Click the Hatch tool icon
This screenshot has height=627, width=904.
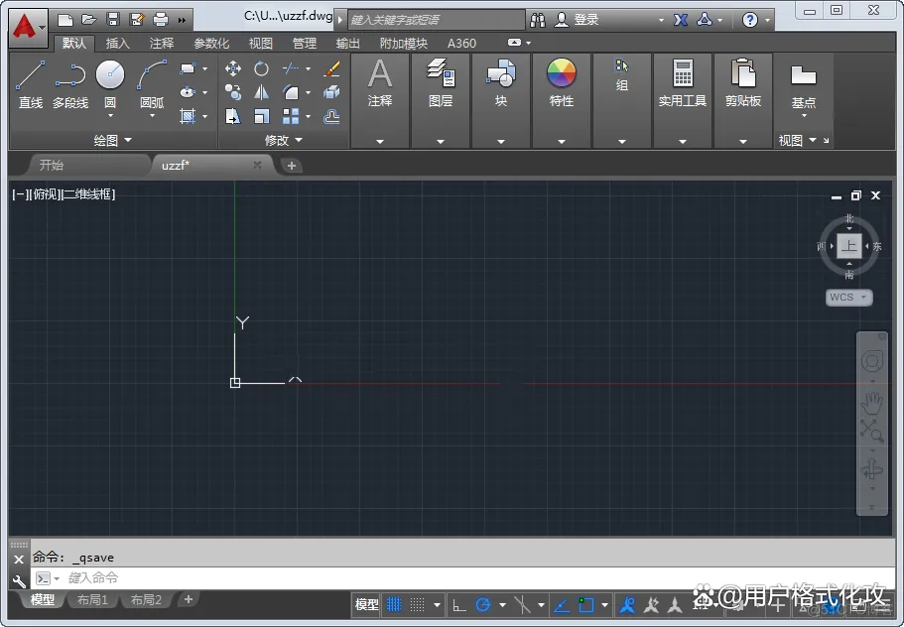tap(188, 116)
